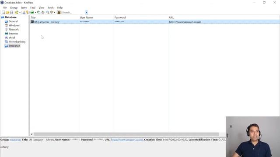Click the Perform Auto-Type icon
The height and width of the screenshot is (157, 280).
(x=43, y=12)
